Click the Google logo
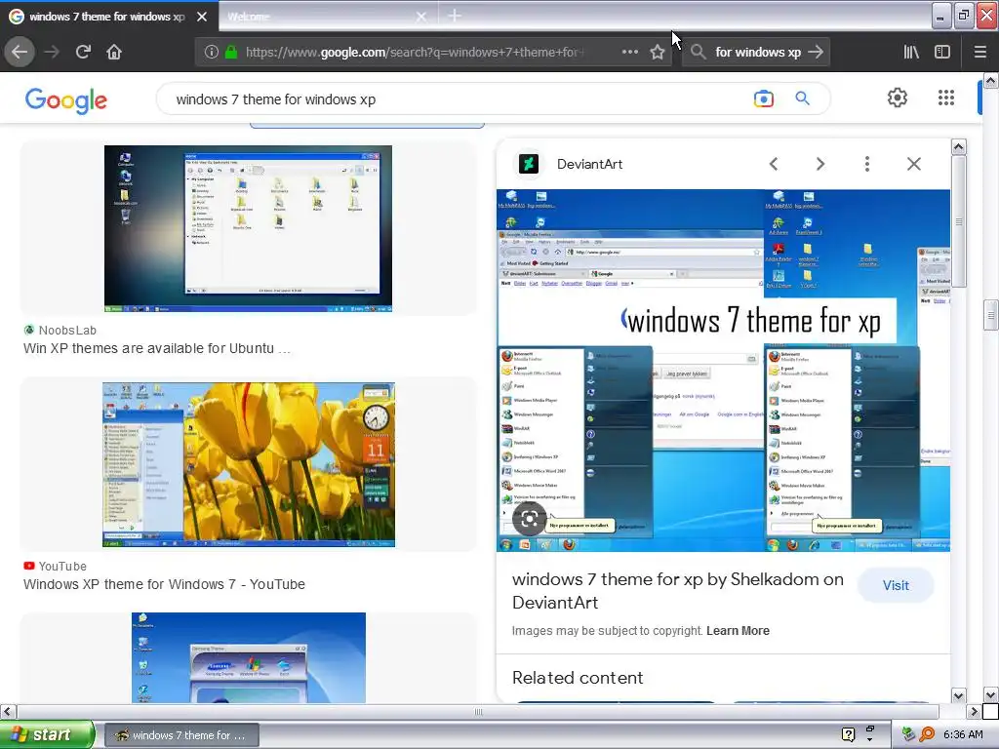999x749 pixels. [x=65, y=100]
